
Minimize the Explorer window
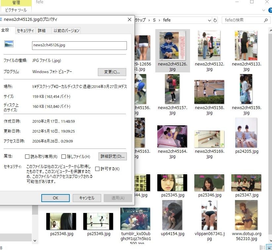click(237, 2)
